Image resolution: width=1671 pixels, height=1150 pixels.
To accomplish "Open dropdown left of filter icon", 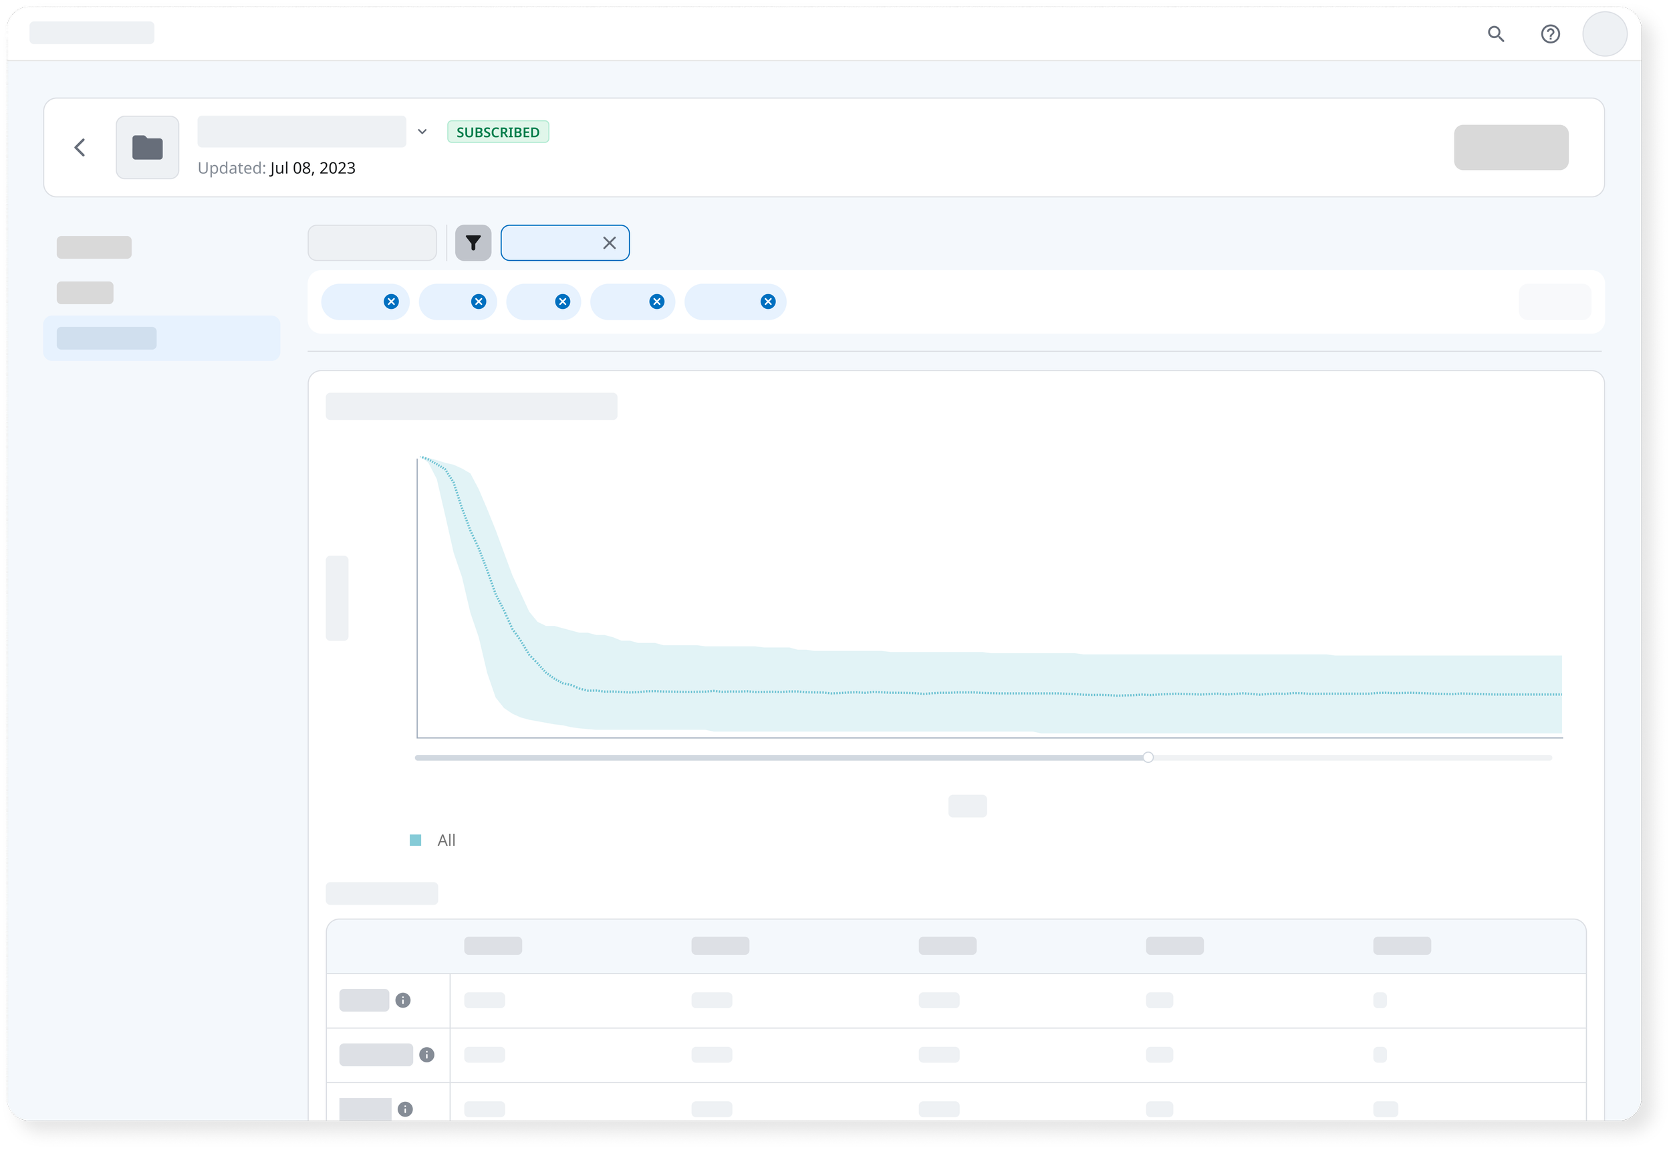I will 372,243.
